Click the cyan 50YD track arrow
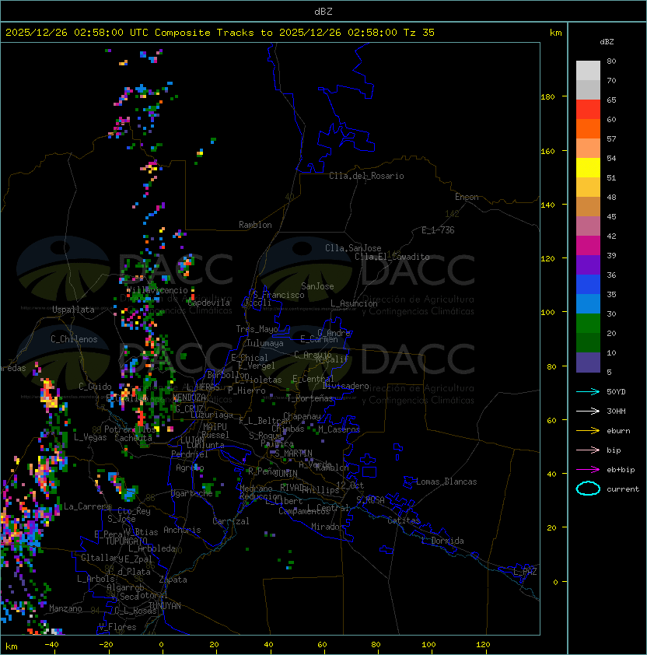This screenshot has height=655, width=647. pyautogui.click(x=588, y=391)
